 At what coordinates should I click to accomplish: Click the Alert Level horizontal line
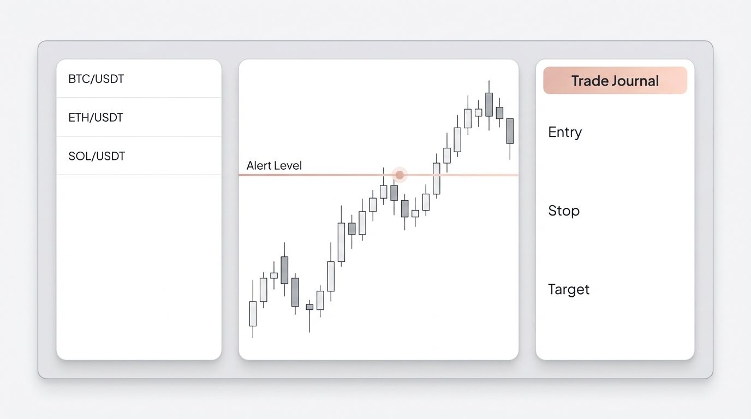pos(327,175)
